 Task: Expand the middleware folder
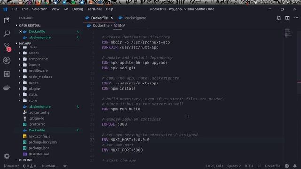pos(38,71)
